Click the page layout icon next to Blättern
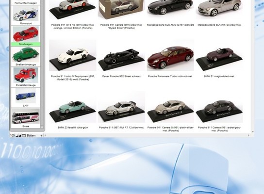Screen dimensions: 264x194 pos(24,135)
